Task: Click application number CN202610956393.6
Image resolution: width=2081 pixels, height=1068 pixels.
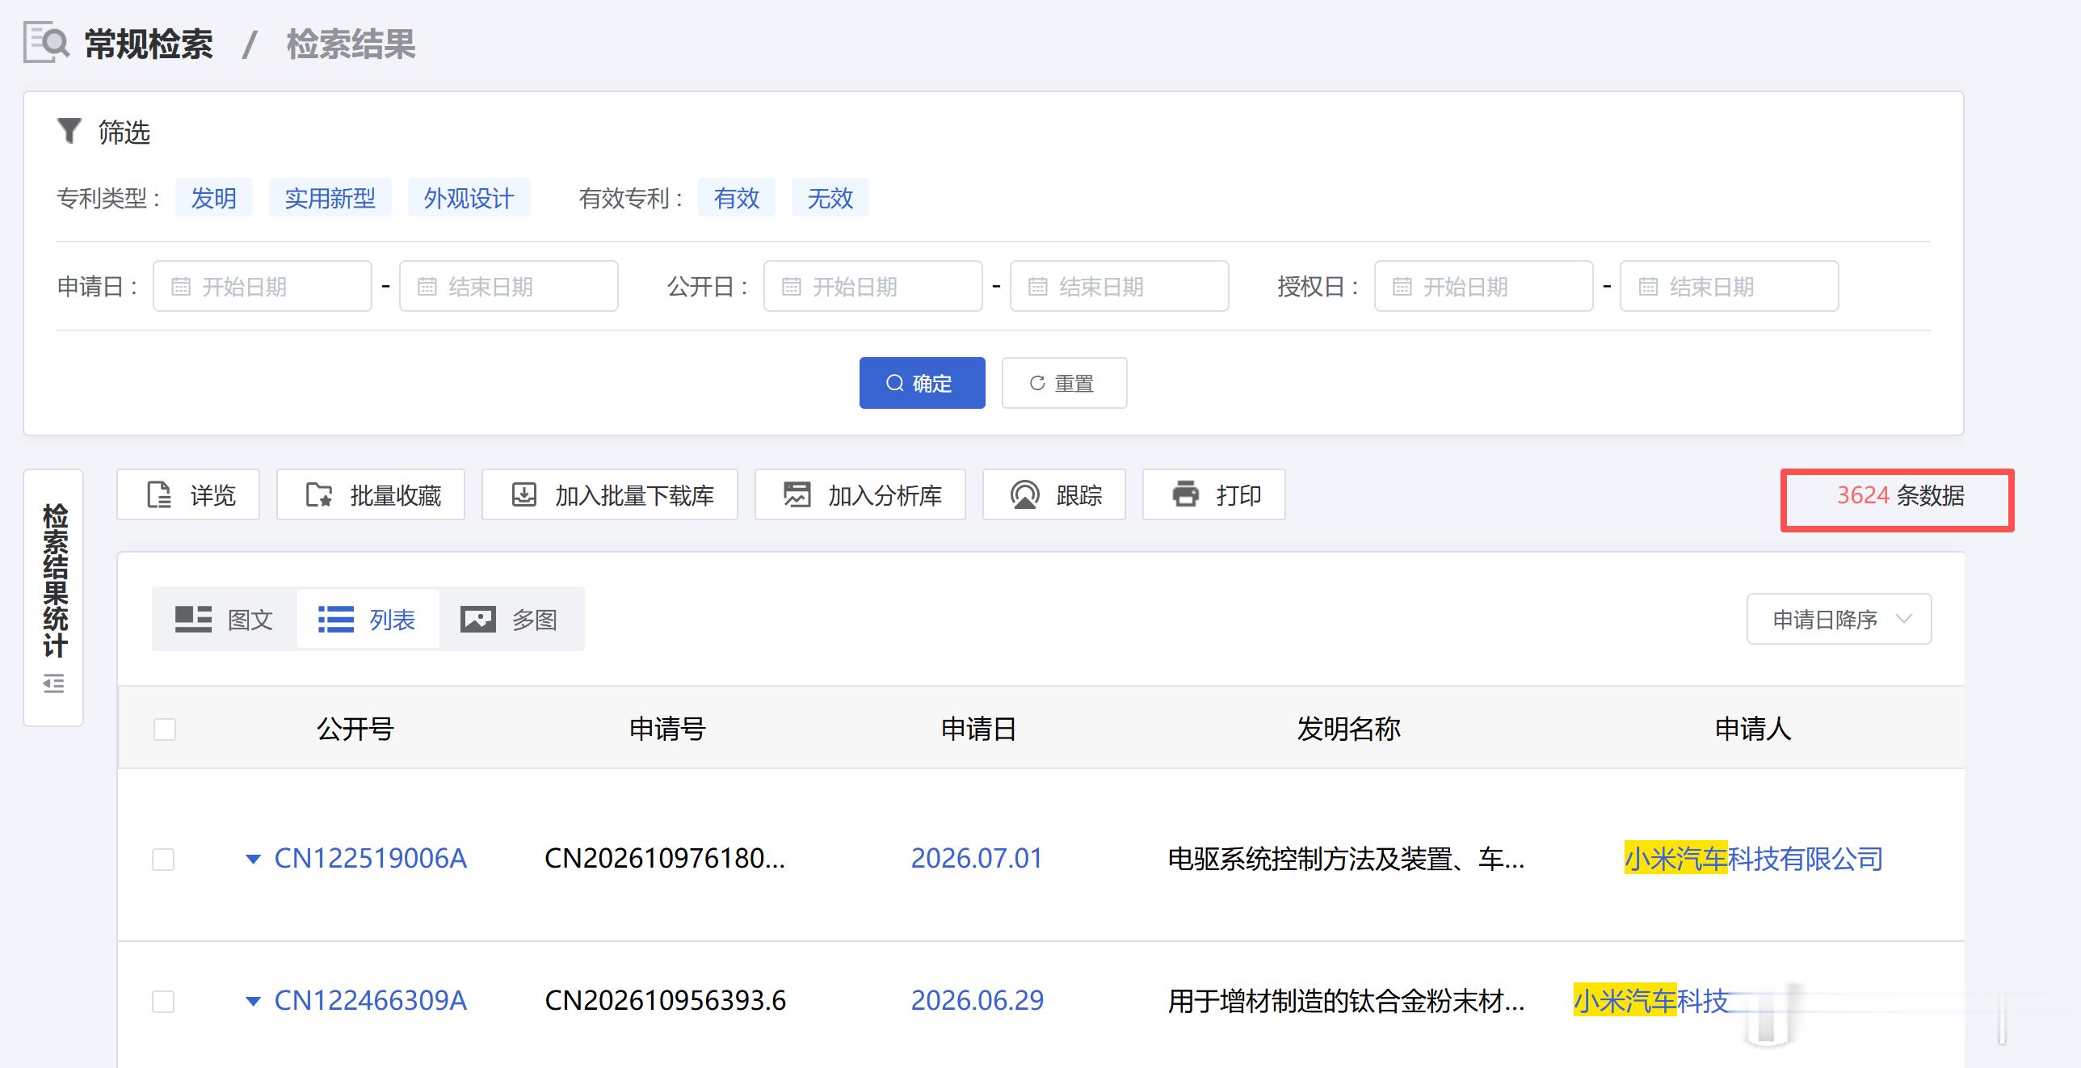Action: click(x=666, y=1001)
